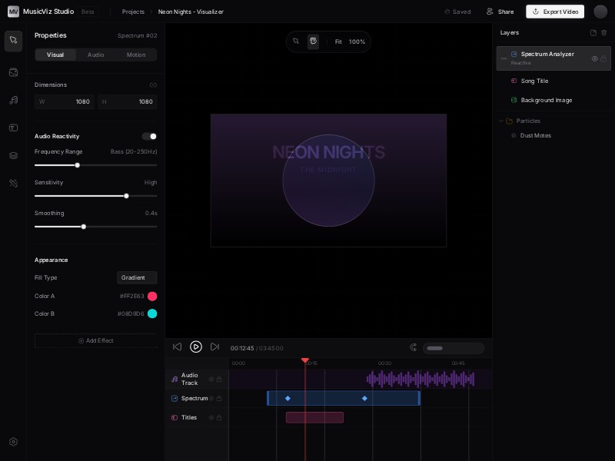Select the hand pan tool in canvas toolbar
The height and width of the screenshot is (461, 615).
pyautogui.click(x=313, y=41)
